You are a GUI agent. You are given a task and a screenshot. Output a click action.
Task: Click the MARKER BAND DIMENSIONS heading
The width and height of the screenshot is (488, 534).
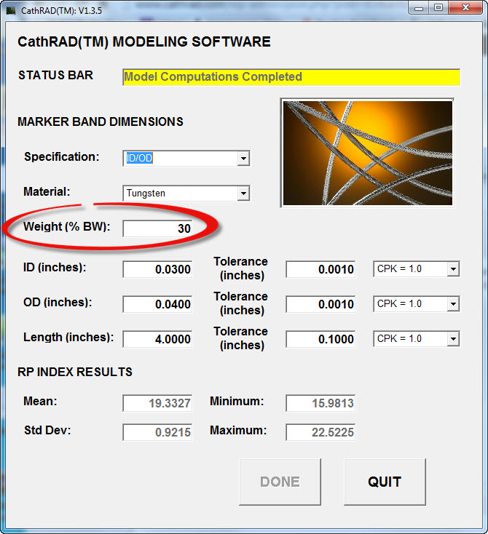point(101,121)
